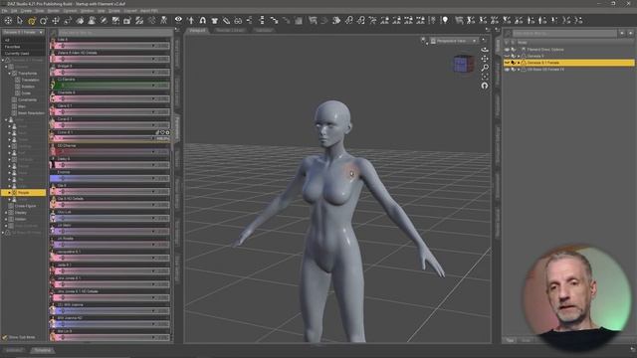The width and height of the screenshot is (637, 358).
Task: Toggle visibility of Genesis 8.1 Female in Scene
Action: 507,63
